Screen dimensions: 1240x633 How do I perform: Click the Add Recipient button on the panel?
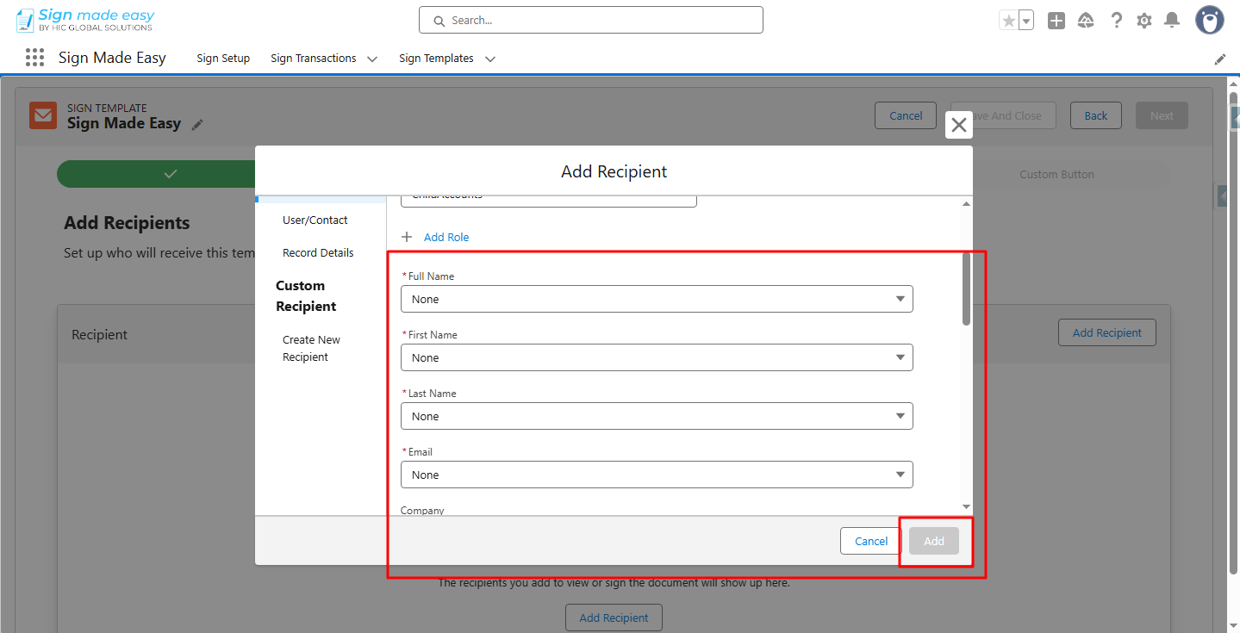click(1106, 332)
